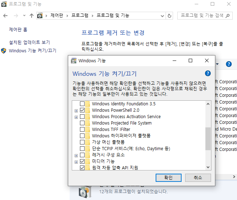Click the Windows 기능 dialog help icon

tap(208, 73)
